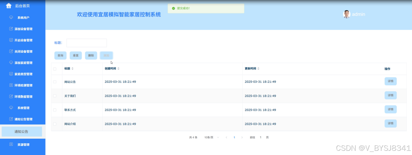
Task: Expand the 系统用户 sidebar menu
Action: coord(23,18)
